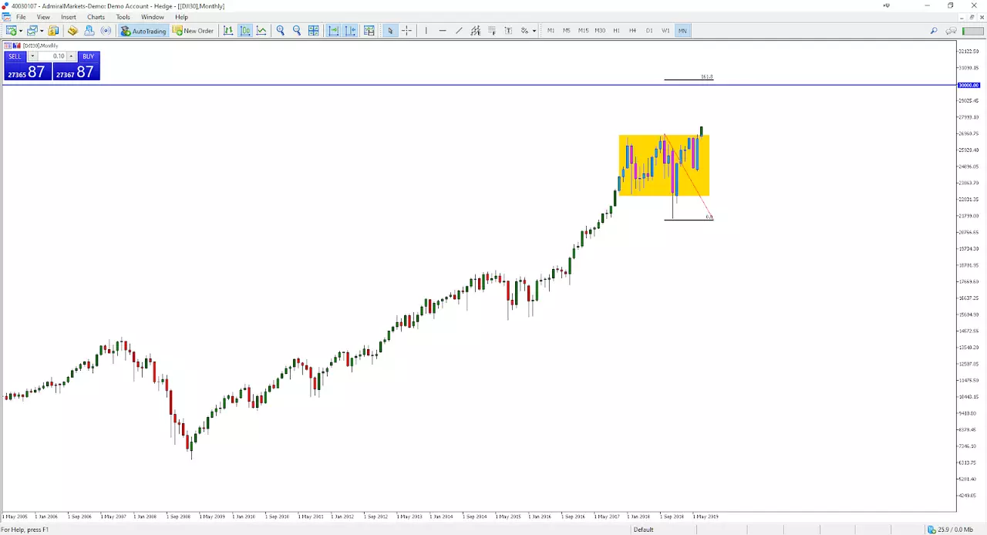Select the vertical line drawing tool
This screenshot has width=987, height=535.
coord(426,31)
